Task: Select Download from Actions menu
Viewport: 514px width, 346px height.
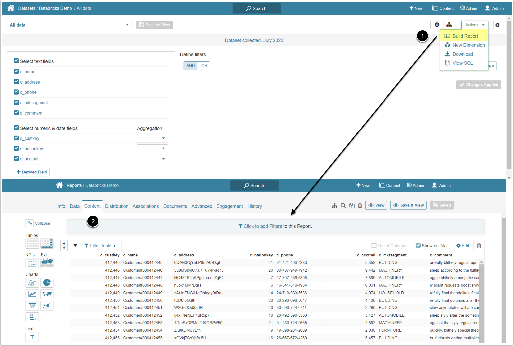Action: tap(459, 54)
